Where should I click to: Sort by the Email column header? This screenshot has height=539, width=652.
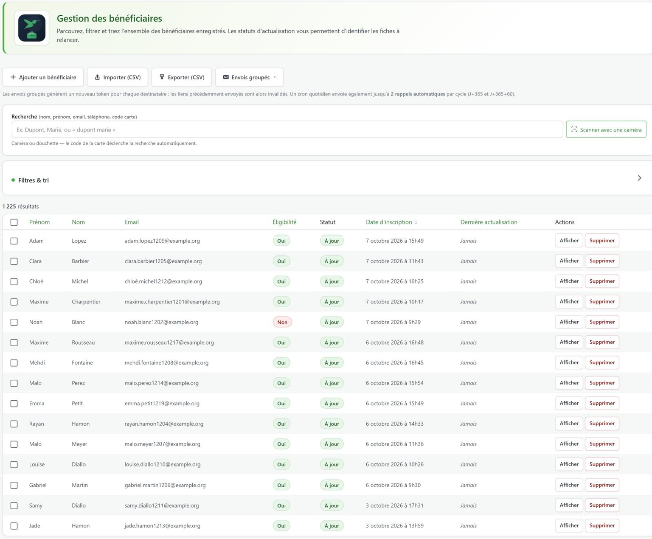[132, 222]
